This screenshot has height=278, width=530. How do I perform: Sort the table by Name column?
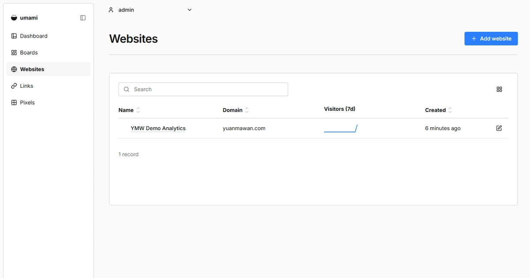coord(129,110)
